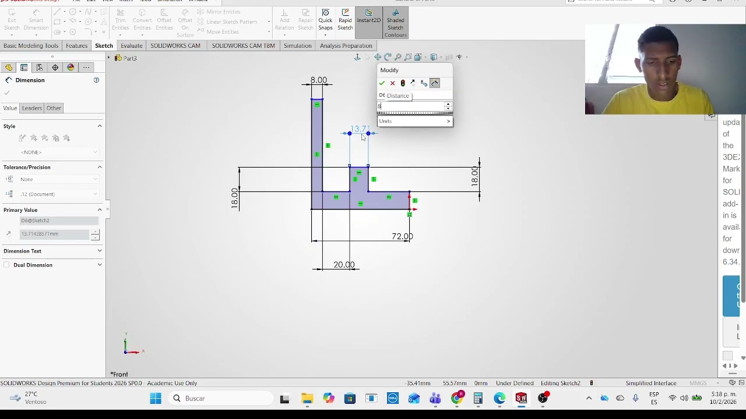Expand the Dual Dimension section chevron
The image size is (746, 419).
100,265
